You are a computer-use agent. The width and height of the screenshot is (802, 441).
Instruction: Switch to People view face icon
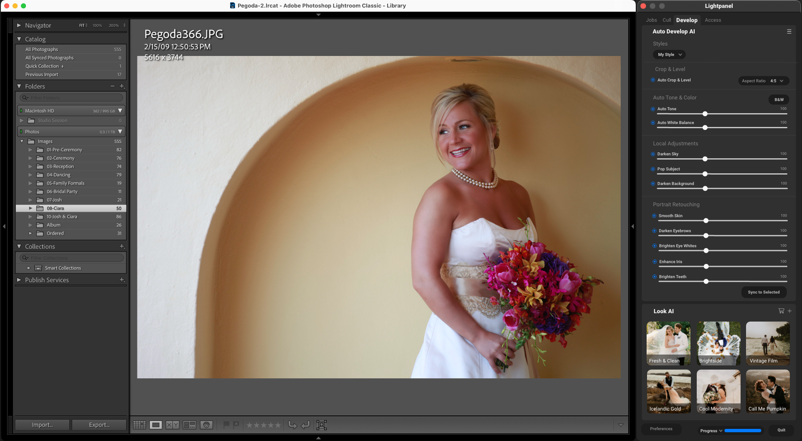[x=206, y=425]
